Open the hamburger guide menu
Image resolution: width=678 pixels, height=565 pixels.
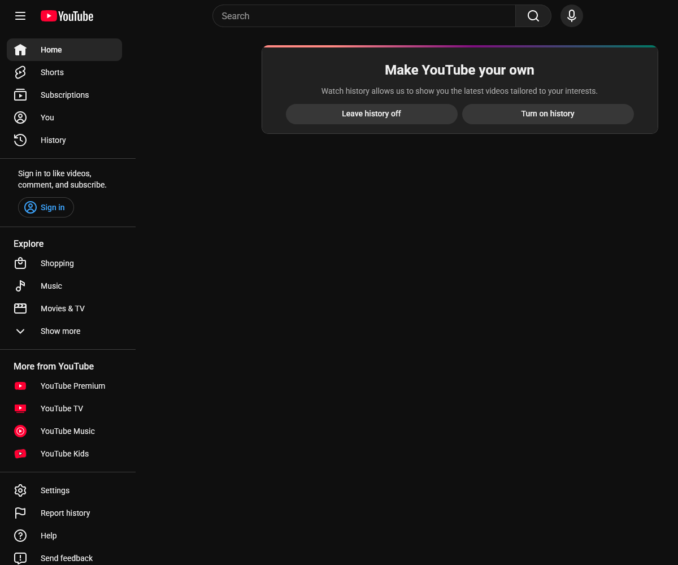pyautogui.click(x=20, y=16)
